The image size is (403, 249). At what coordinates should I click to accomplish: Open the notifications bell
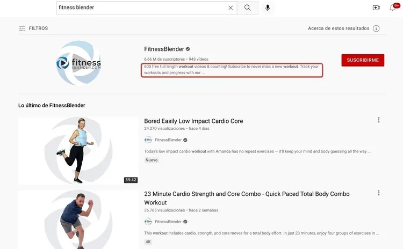pyautogui.click(x=392, y=8)
